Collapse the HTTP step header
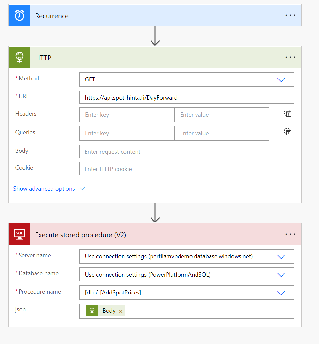This screenshot has height=344, width=319. [156, 57]
